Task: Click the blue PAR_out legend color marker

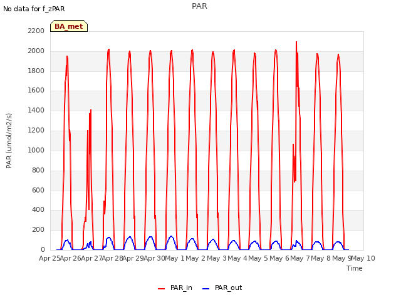Action: tap(206, 289)
